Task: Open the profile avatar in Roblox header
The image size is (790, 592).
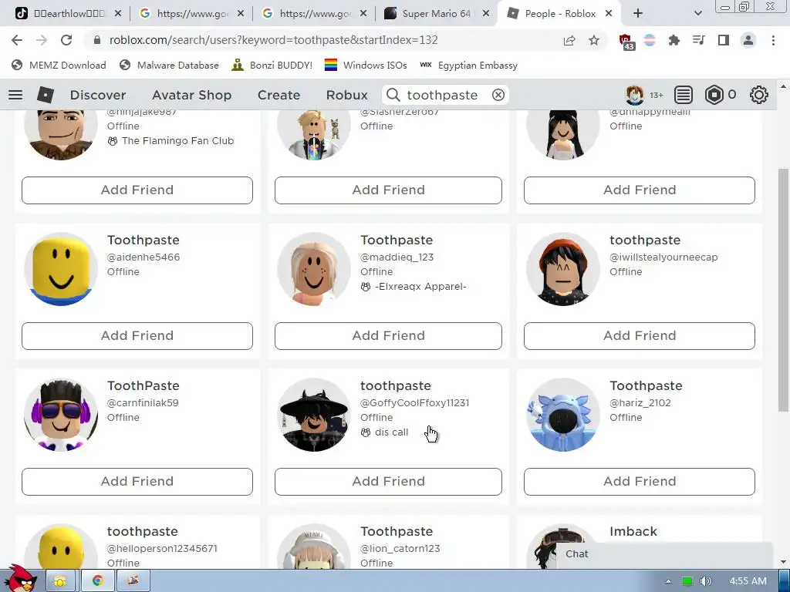Action: coord(634,95)
